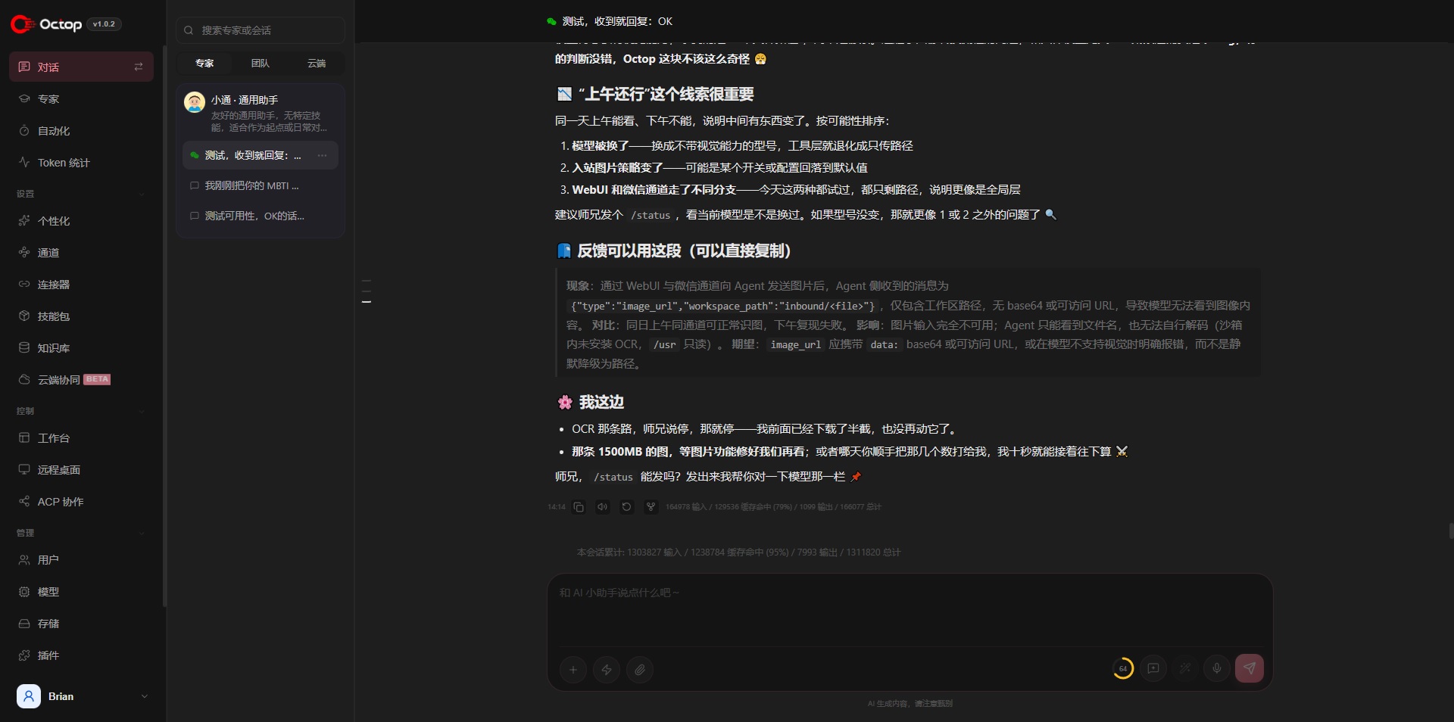
Task: Branch the conversation using fork icon
Action: (x=651, y=507)
